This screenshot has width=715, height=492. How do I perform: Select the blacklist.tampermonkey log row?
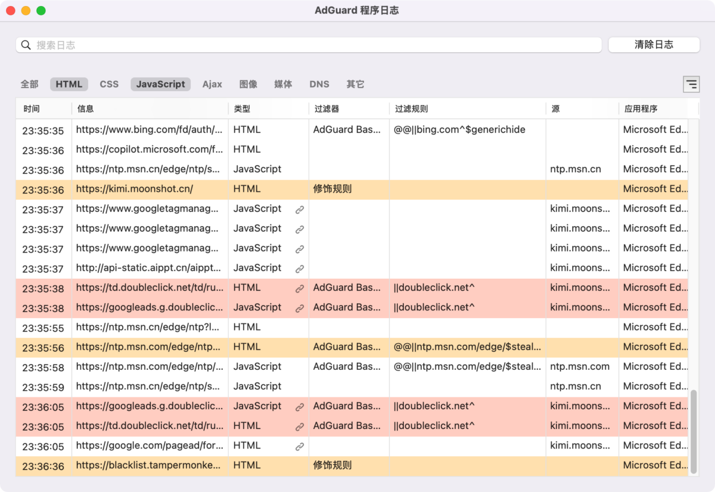click(x=352, y=466)
